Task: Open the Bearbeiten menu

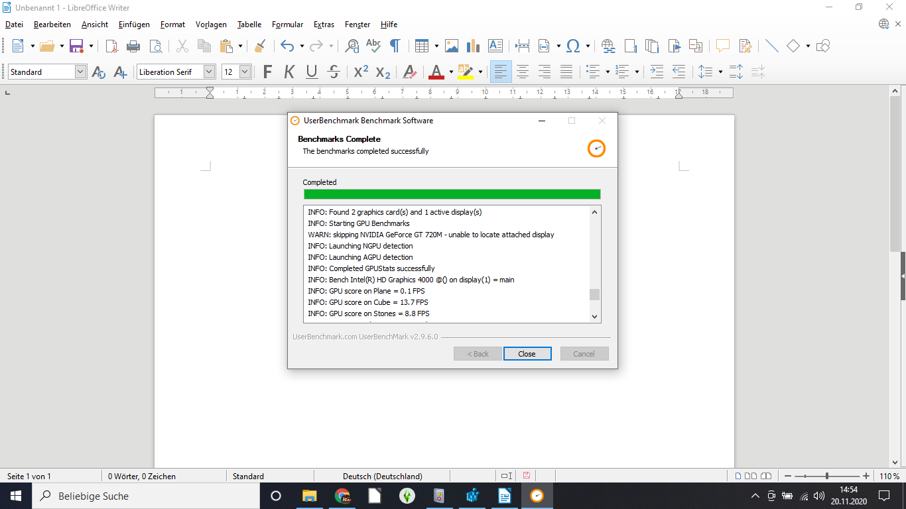Action: pyautogui.click(x=52, y=25)
